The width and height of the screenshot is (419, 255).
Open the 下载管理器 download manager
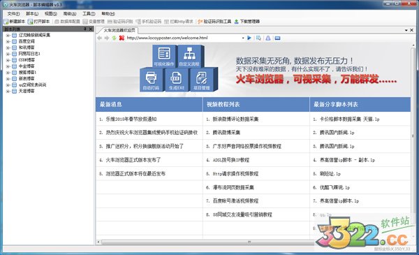[247, 22]
